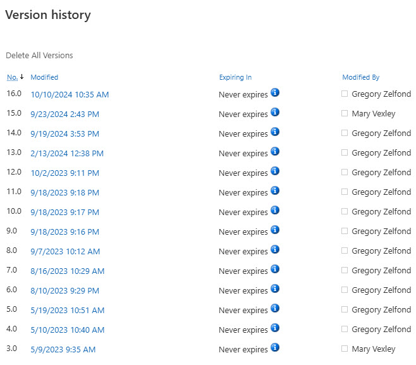
Task: Click info icon in version 9.0 row
Action: coord(275,230)
